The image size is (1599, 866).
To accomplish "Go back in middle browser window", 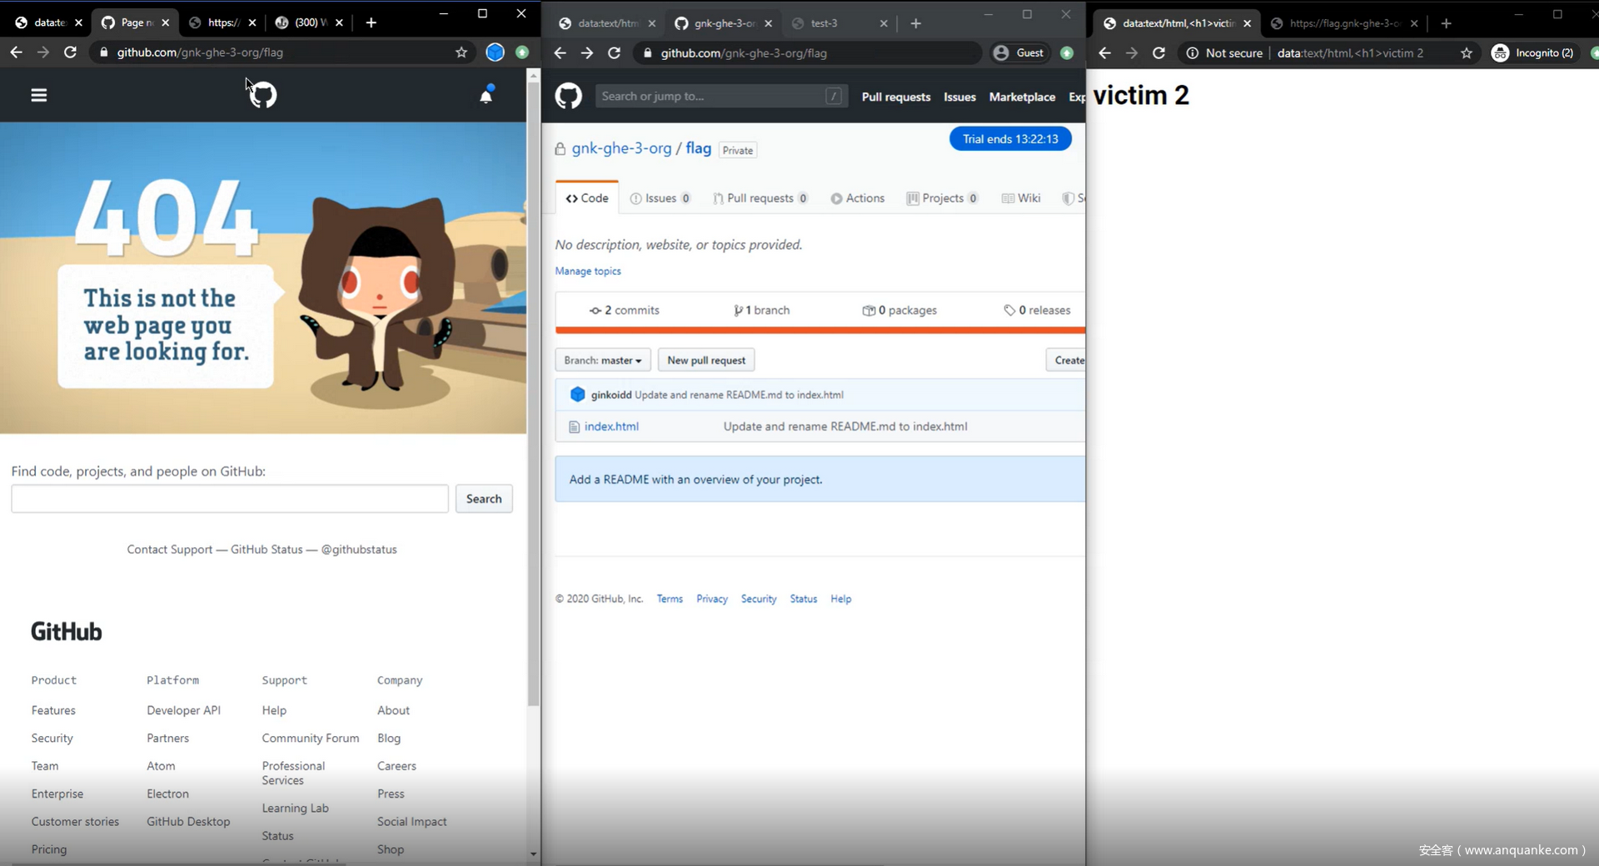I will tap(560, 53).
